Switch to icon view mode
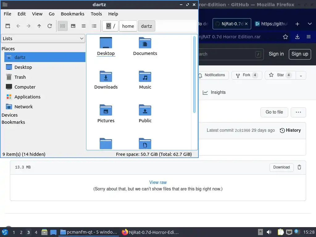Viewport: 316px width, 237px height. pos(63,26)
